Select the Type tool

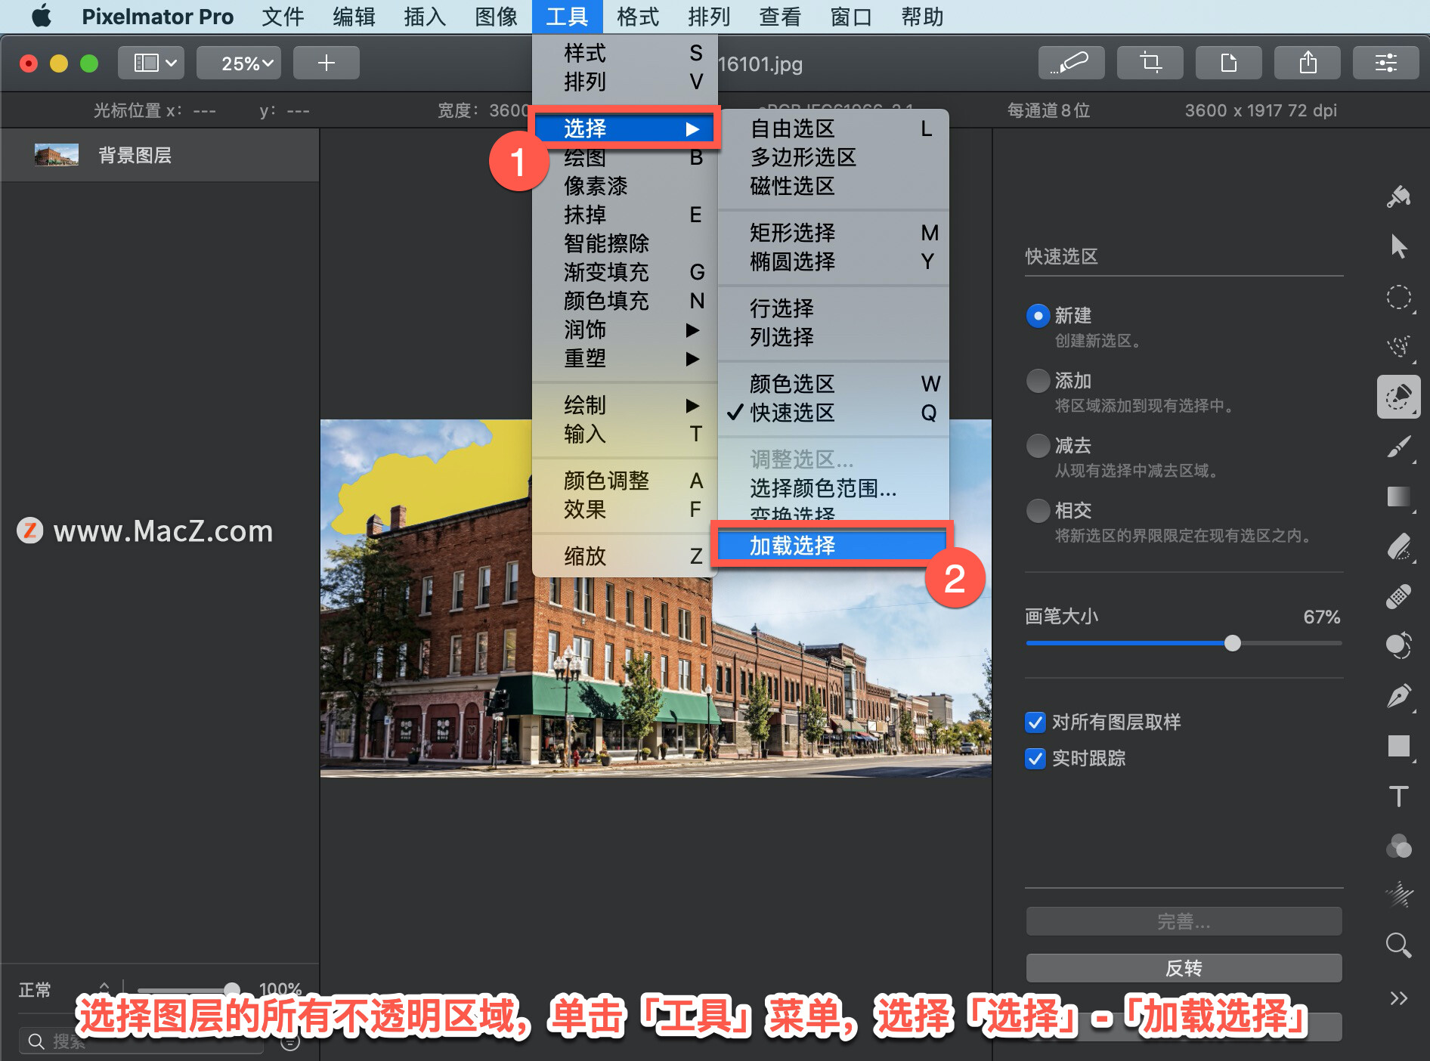point(1399,795)
